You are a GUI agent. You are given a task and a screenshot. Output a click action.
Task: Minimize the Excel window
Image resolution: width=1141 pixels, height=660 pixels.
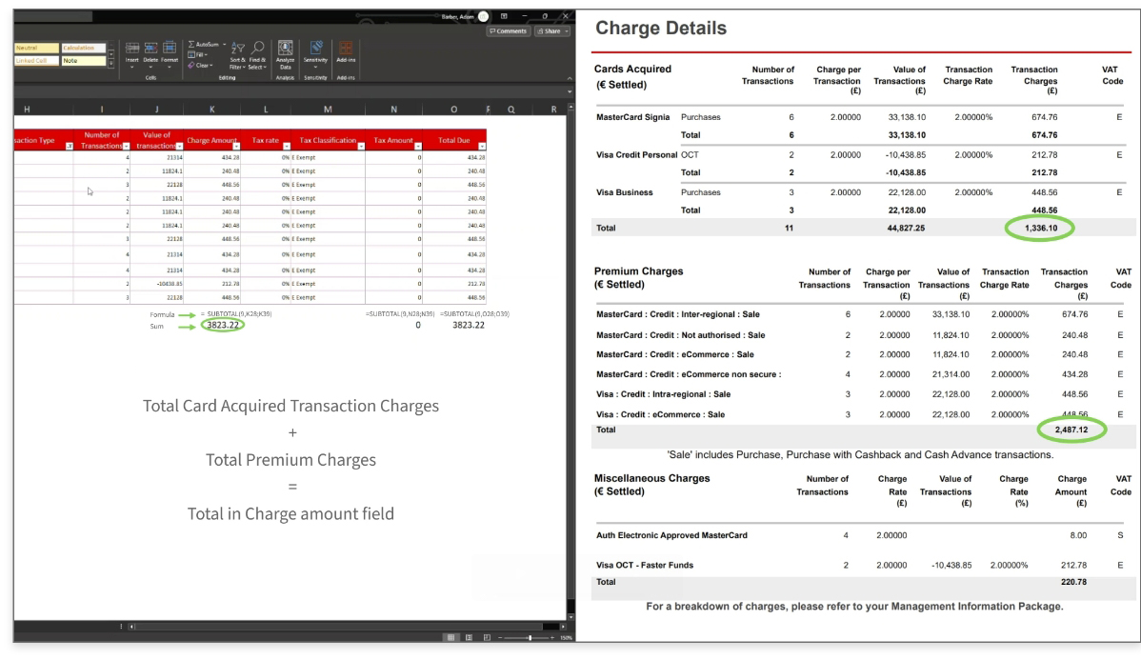(x=524, y=16)
